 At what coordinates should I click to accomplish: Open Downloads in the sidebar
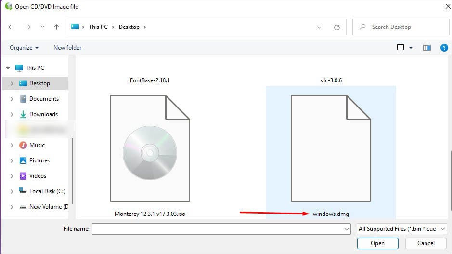click(43, 114)
